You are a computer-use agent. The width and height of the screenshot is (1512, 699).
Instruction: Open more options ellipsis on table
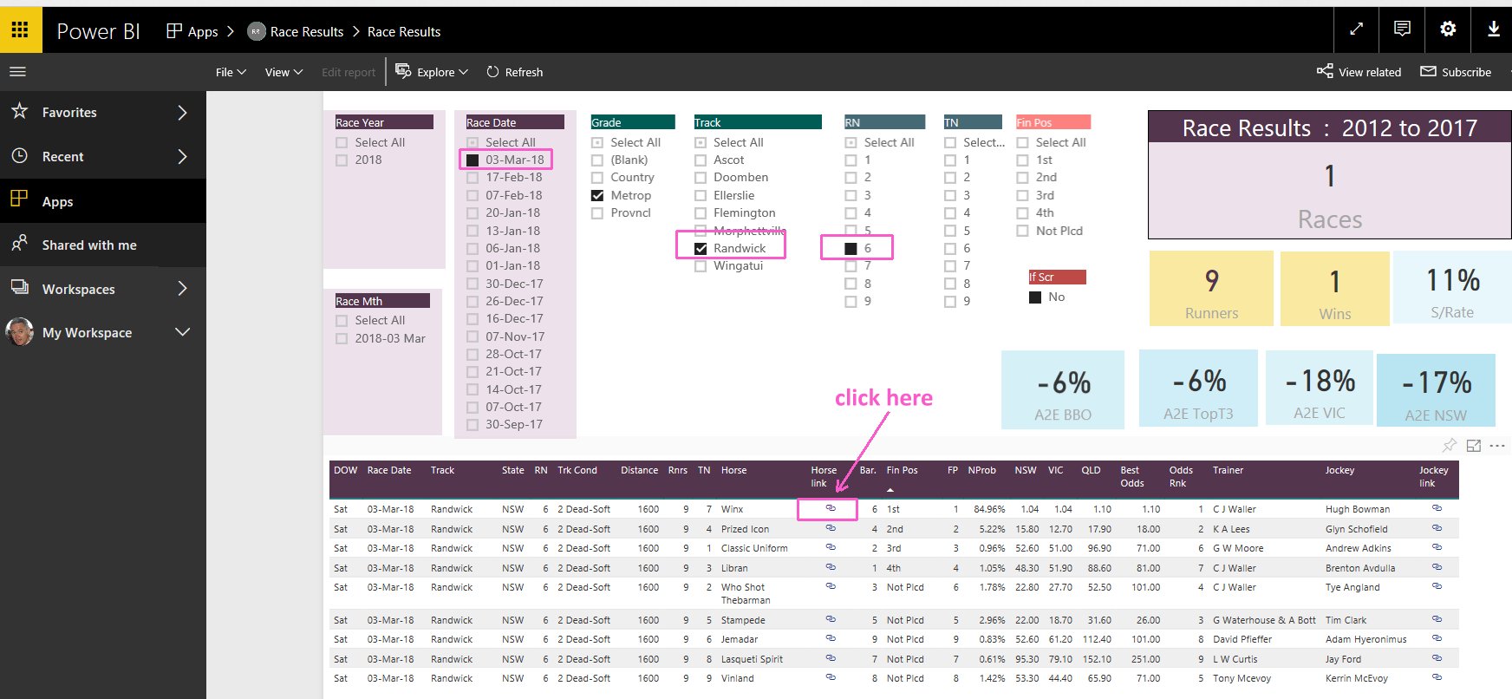click(1497, 446)
